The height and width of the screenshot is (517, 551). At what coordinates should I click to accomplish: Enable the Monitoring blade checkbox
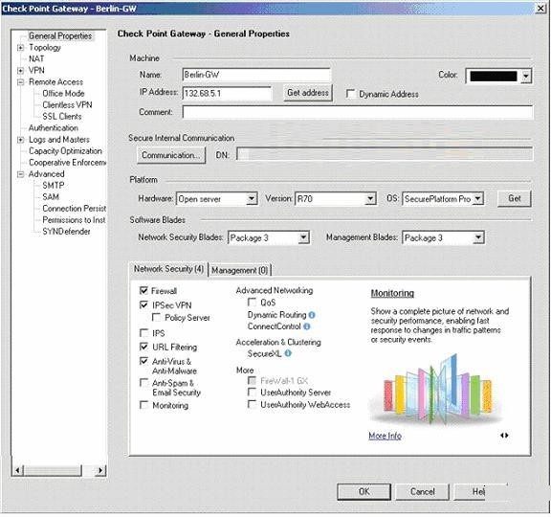click(x=143, y=405)
